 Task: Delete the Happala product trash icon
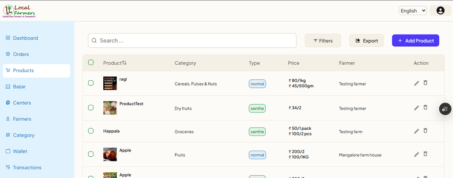tap(425, 131)
